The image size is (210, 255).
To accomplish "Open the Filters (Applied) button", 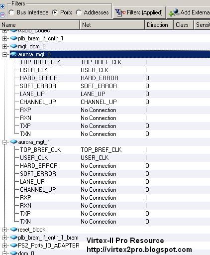I will (x=139, y=12).
